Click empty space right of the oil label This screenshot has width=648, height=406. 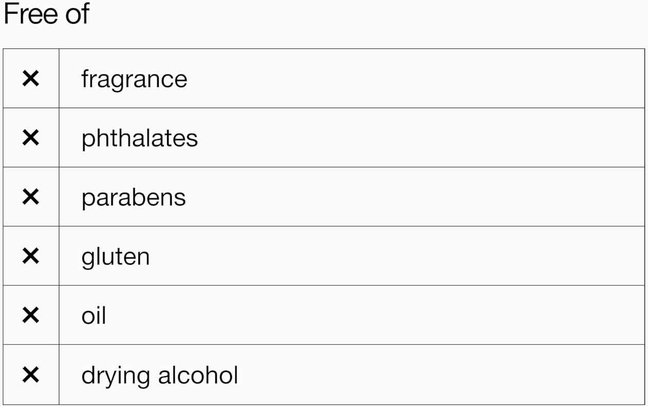click(x=410, y=315)
